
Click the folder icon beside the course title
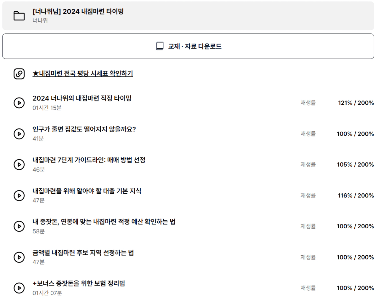tap(19, 16)
